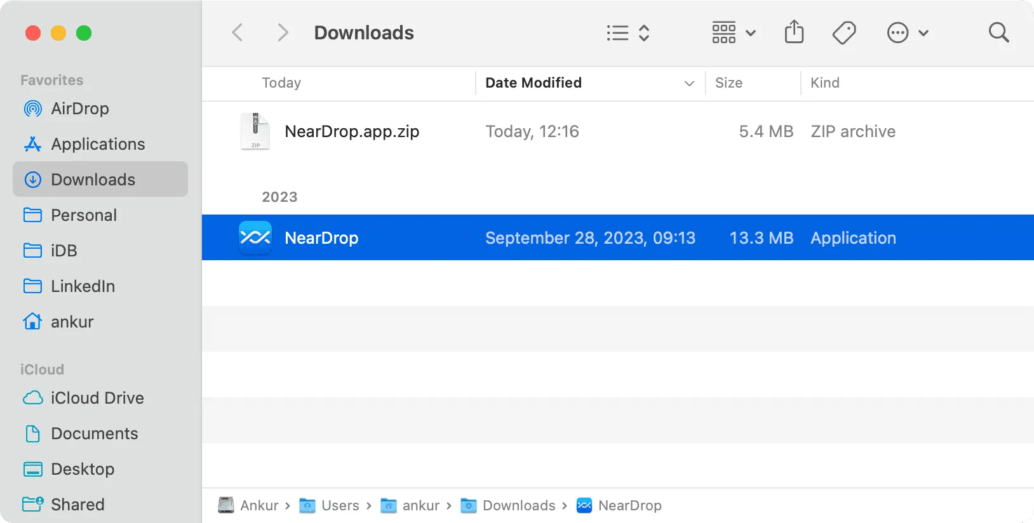Sort by the Date Modified column
The height and width of the screenshot is (523, 1034).
point(534,83)
